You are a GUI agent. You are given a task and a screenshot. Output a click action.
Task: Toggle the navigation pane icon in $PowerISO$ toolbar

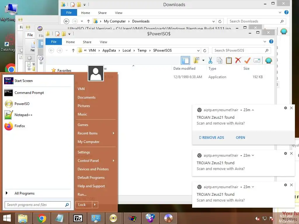[185, 61]
